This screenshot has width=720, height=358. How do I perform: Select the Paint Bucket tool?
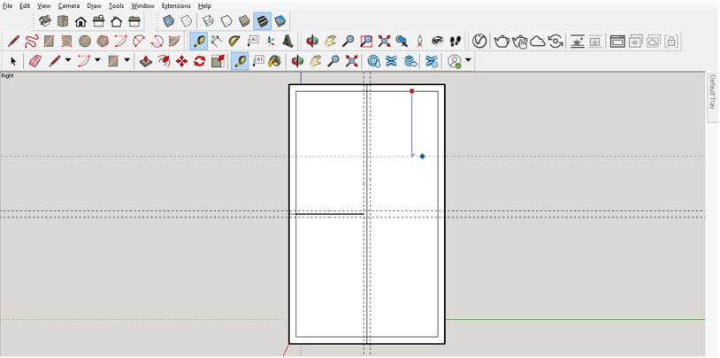click(x=274, y=61)
